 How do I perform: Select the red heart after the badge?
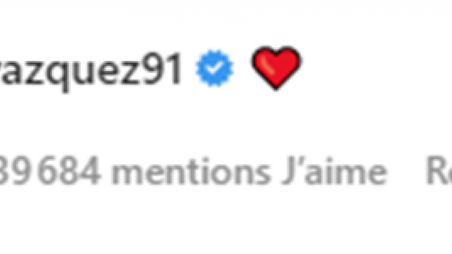pos(276,68)
